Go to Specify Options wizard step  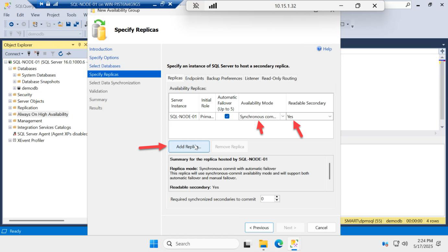(x=104, y=57)
